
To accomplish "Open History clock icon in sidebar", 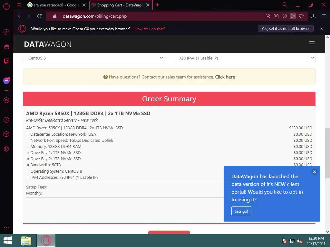I will point(6,120).
